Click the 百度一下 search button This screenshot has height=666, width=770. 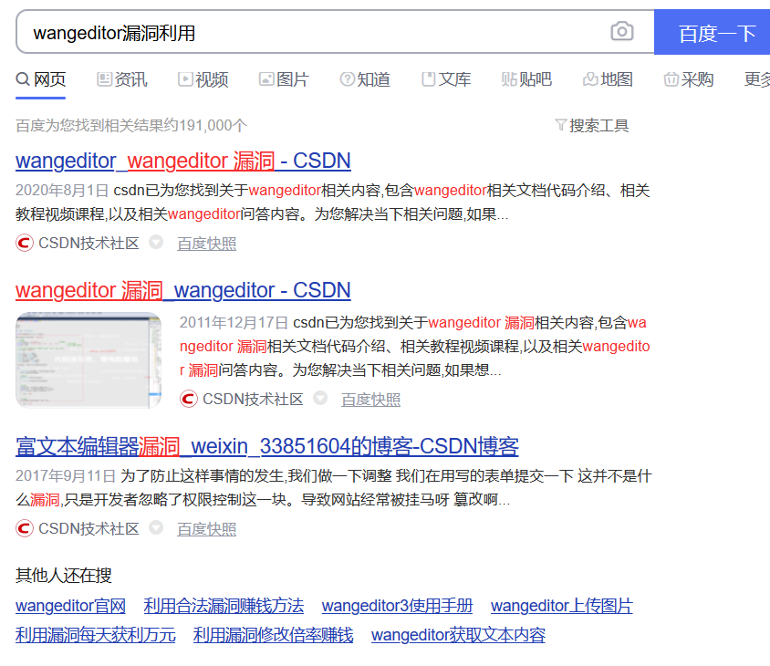point(712,33)
